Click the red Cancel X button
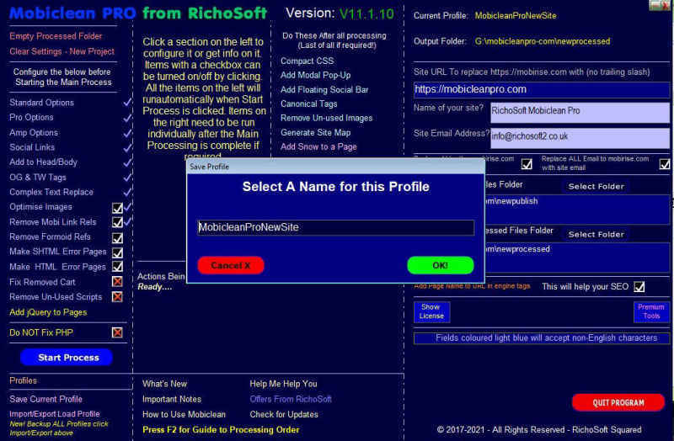Screen dimensions: 674x441 [x=231, y=265]
